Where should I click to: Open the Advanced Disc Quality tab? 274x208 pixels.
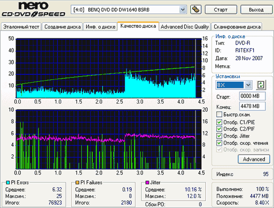click(184, 27)
